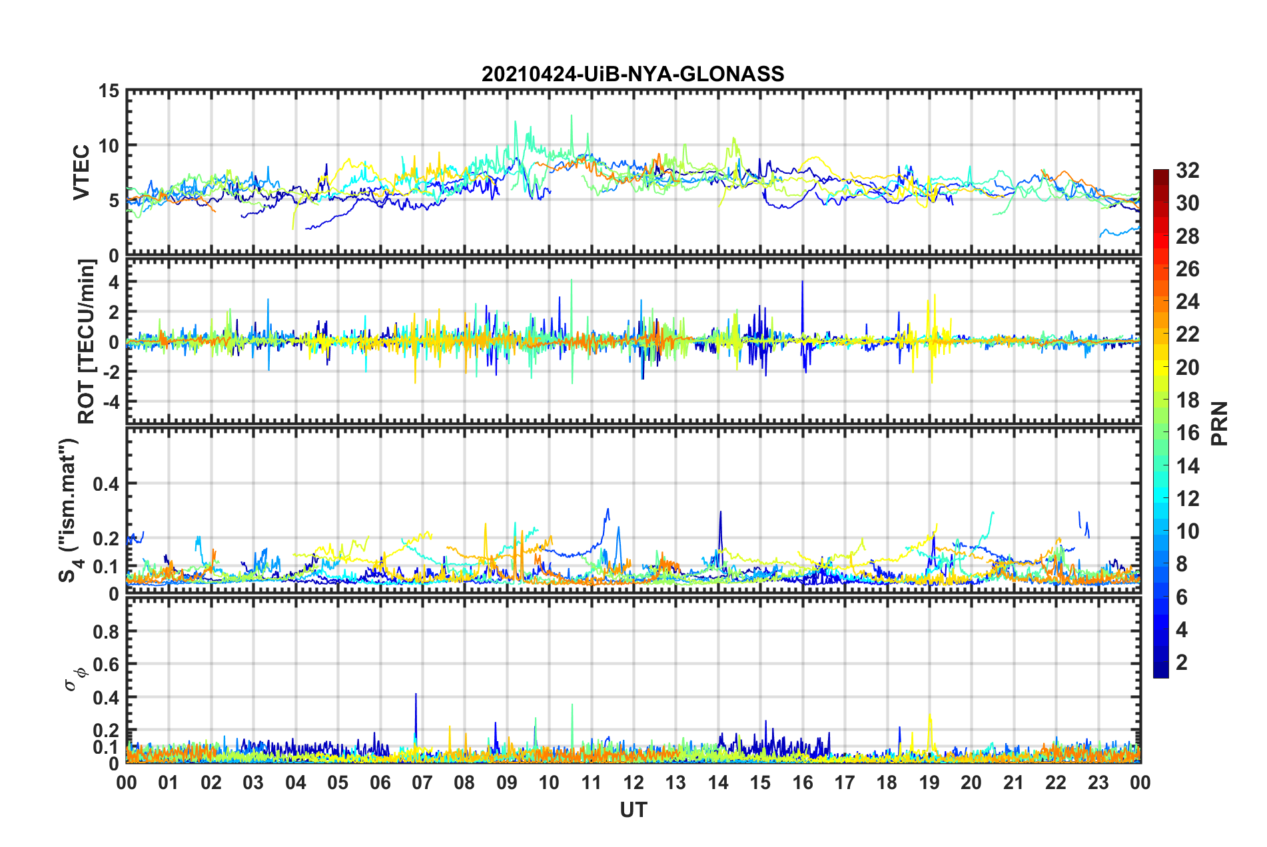Select sigma-phi axis tick label 0.6
The height and width of the screenshot is (847, 1267).
pyautogui.click(x=107, y=665)
